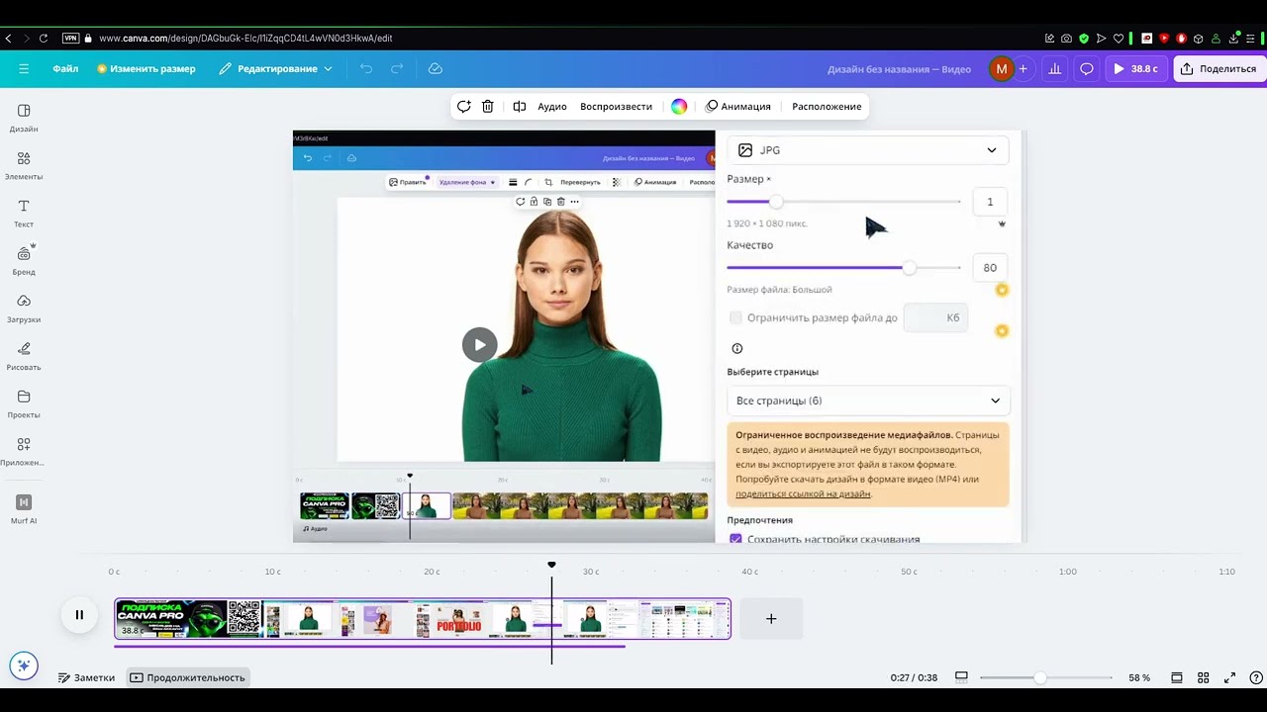Select the Рисовать draw tool

click(x=24, y=356)
